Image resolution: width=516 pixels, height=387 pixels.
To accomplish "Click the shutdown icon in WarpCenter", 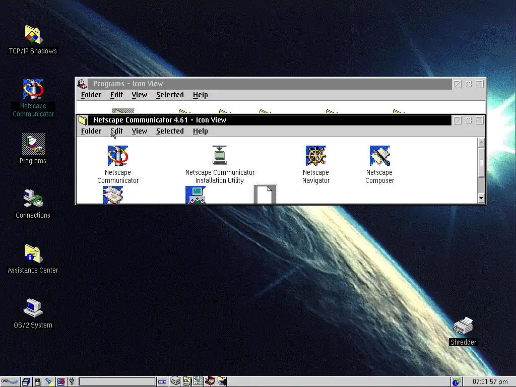I will click(x=61, y=382).
